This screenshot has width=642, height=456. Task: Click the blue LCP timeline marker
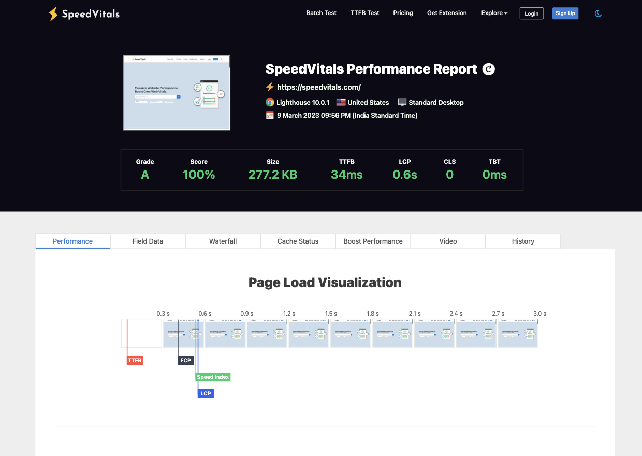coord(206,393)
